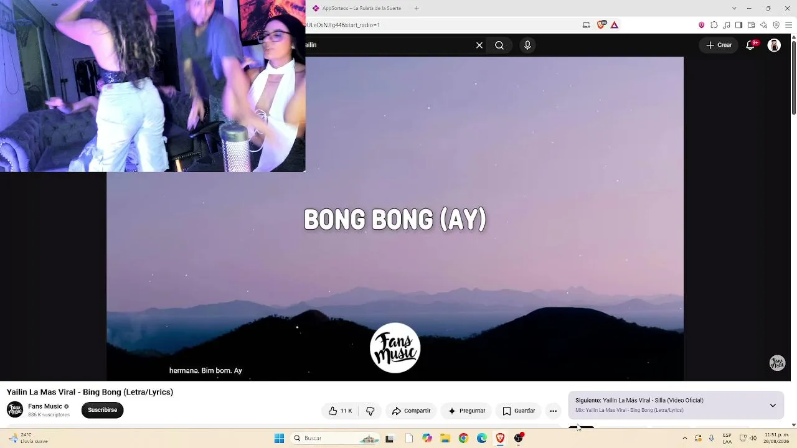Image resolution: width=797 pixels, height=448 pixels.
Task: Open the Brave VPN shield icon
Action: tap(776, 25)
